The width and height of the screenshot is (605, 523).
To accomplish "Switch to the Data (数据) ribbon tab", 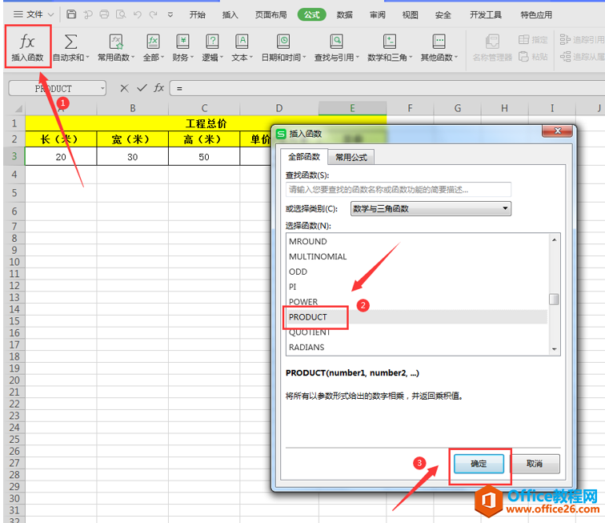I will tap(345, 14).
